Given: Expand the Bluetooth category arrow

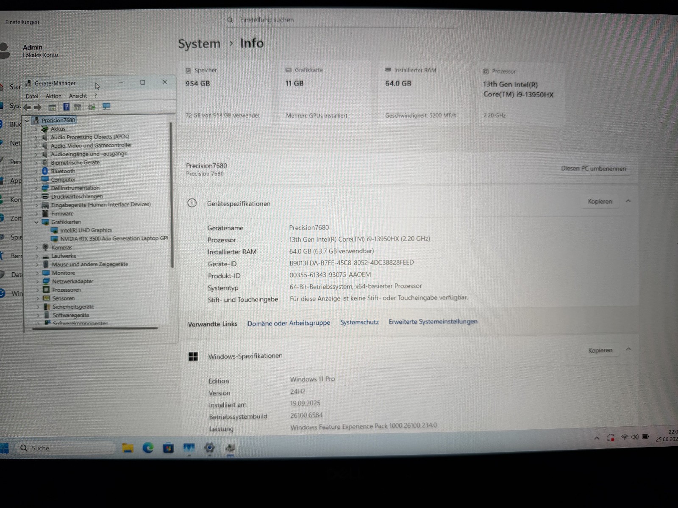Looking at the screenshot, I should click(x=36, y=171).
